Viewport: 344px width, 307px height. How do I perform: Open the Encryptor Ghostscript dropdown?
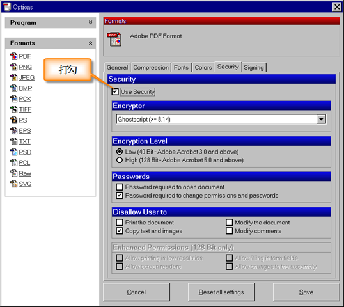pos(321,120)
